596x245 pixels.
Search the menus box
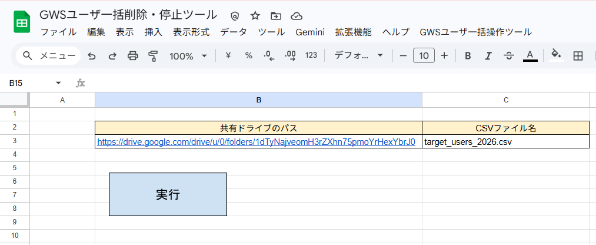(x=49, y=56)
